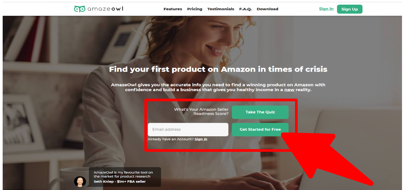Click the green Sign Up button
Image resolution: width=403 pixels, height=190 pixels.
click(350, 9)
